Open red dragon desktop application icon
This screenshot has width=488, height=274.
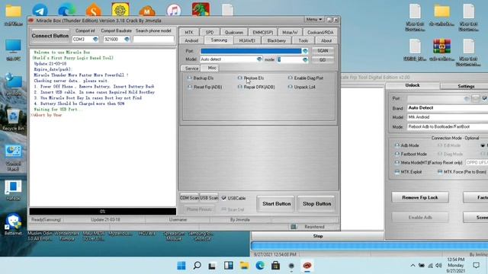click(x=201, y=9)
